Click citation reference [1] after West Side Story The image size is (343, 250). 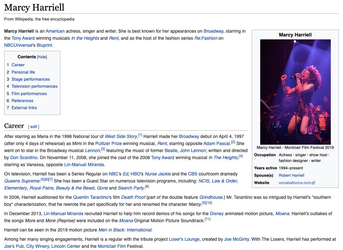(x=140, y=135)
